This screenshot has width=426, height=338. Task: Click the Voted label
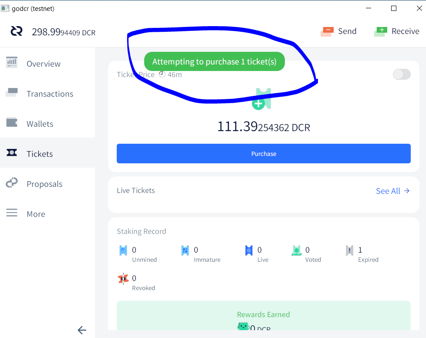pos(313,260)
